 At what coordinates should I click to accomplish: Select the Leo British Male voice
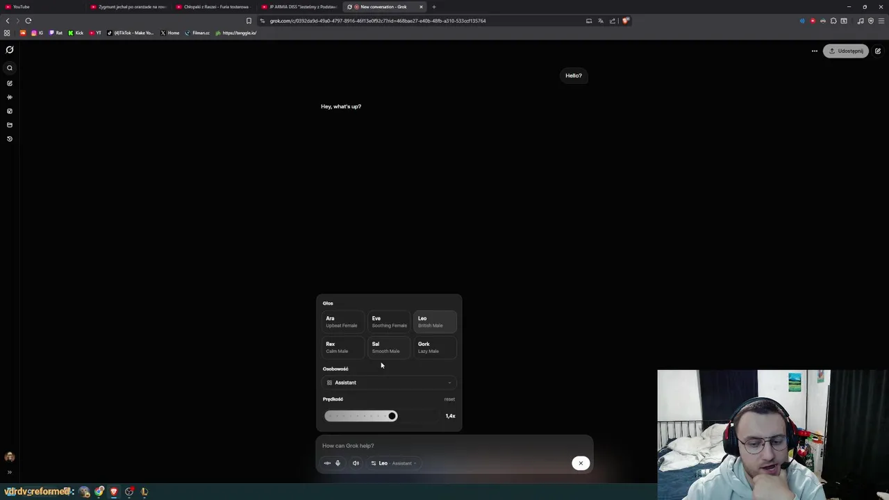[435, 322]
